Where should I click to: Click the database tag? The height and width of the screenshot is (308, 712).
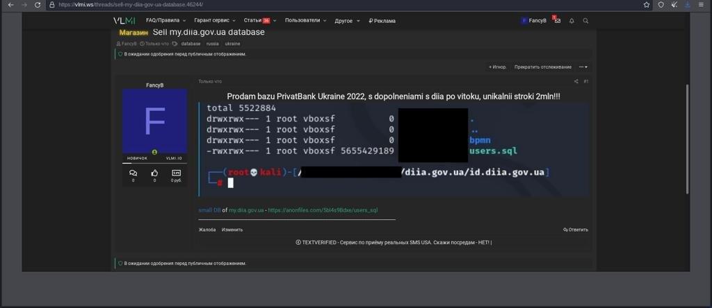[x=191, y=44]
